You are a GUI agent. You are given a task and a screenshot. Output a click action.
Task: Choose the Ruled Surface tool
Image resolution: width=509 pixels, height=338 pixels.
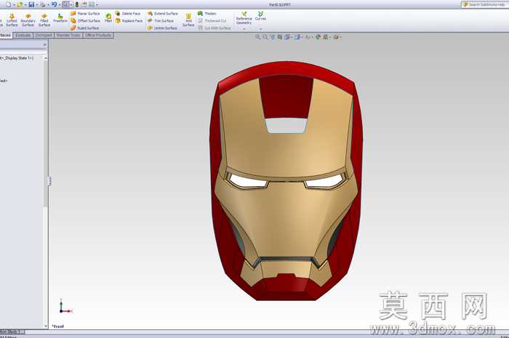pos(85,28)
